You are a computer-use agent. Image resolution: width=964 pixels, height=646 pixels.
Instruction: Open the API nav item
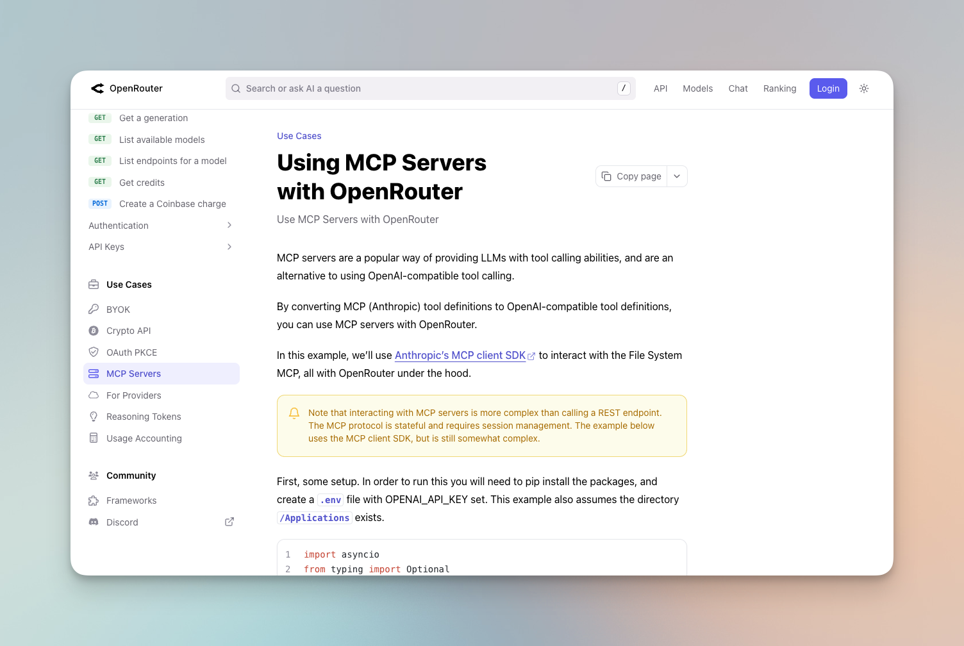(x=661, y=88)
